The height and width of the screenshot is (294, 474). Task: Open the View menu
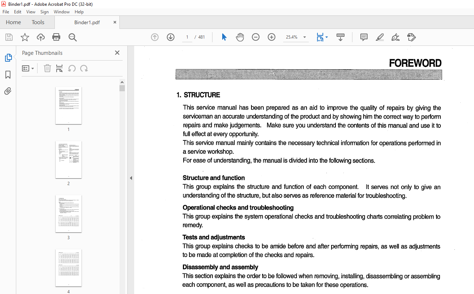[31, 12]
